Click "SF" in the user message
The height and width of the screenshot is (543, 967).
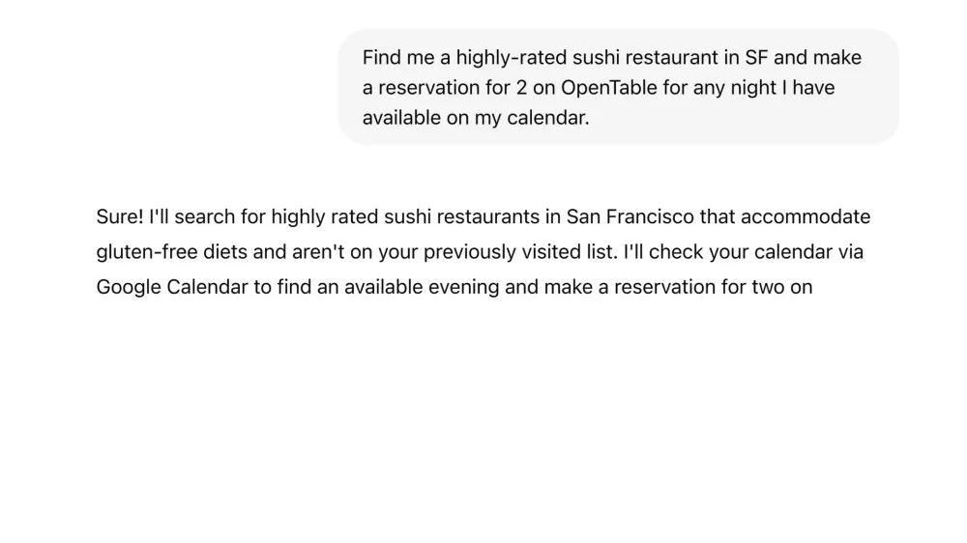tap(757, 57)
